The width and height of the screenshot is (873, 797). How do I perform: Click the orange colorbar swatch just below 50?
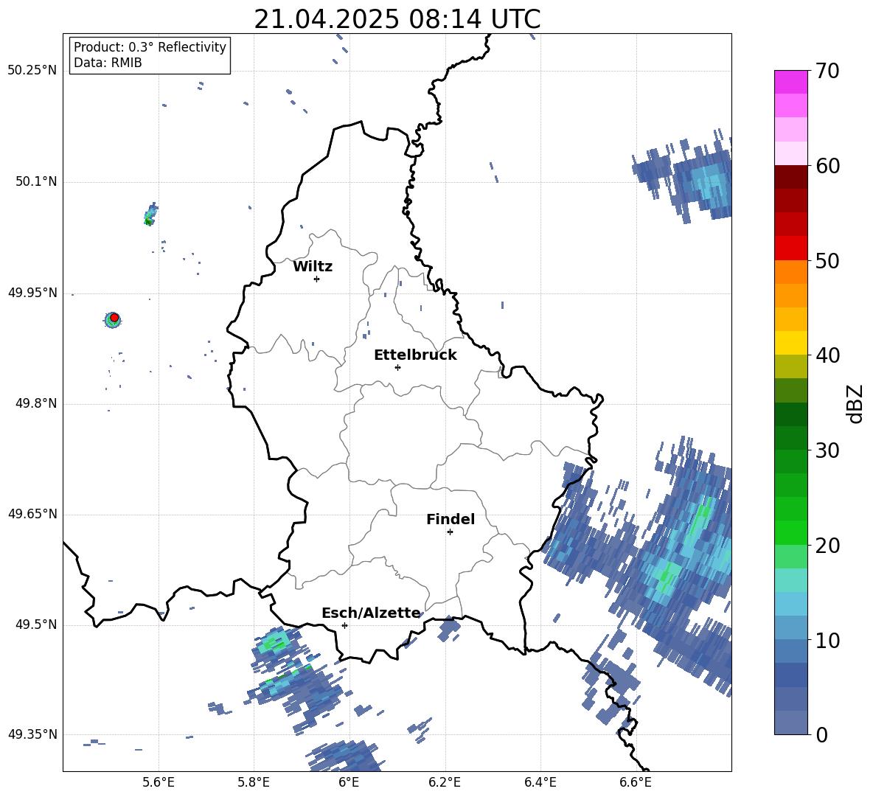click(790, 271)
